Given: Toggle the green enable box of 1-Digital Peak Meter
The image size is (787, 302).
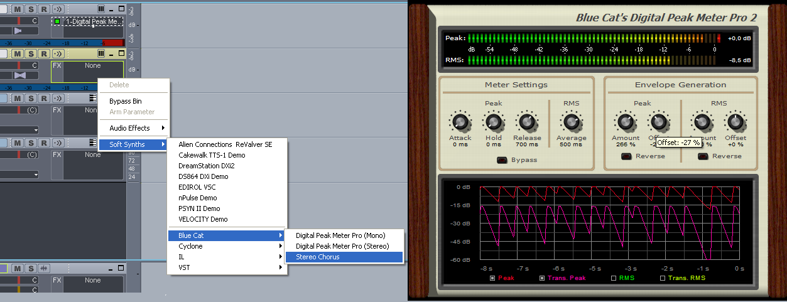Looking at the screenshot, I should 57,21.
